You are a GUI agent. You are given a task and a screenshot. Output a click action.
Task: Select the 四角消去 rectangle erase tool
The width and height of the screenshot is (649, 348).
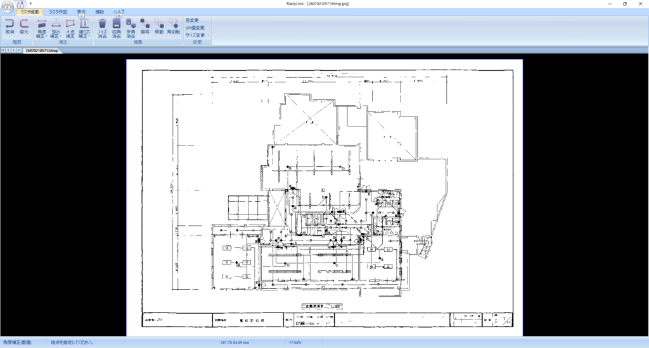tap(117, 28)
